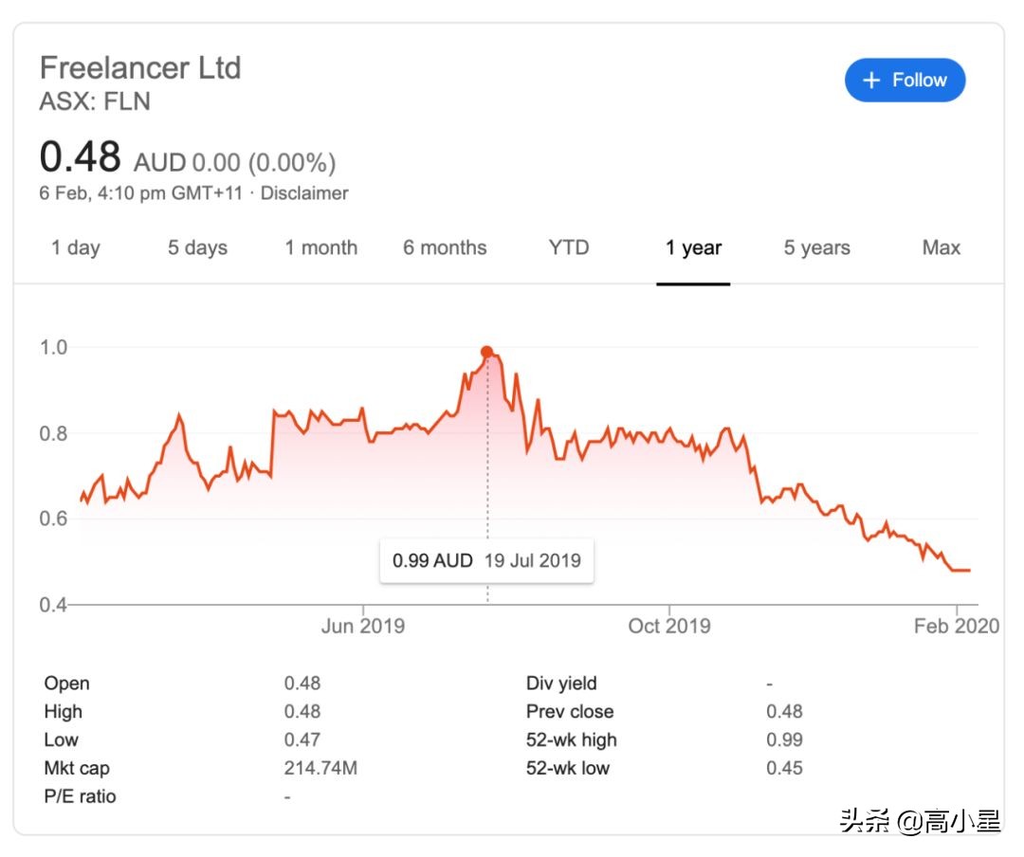Select the 5 days time range
The width and height of the screenshot is (1024, 857).
pyautogui.click(x=197, y=247)
